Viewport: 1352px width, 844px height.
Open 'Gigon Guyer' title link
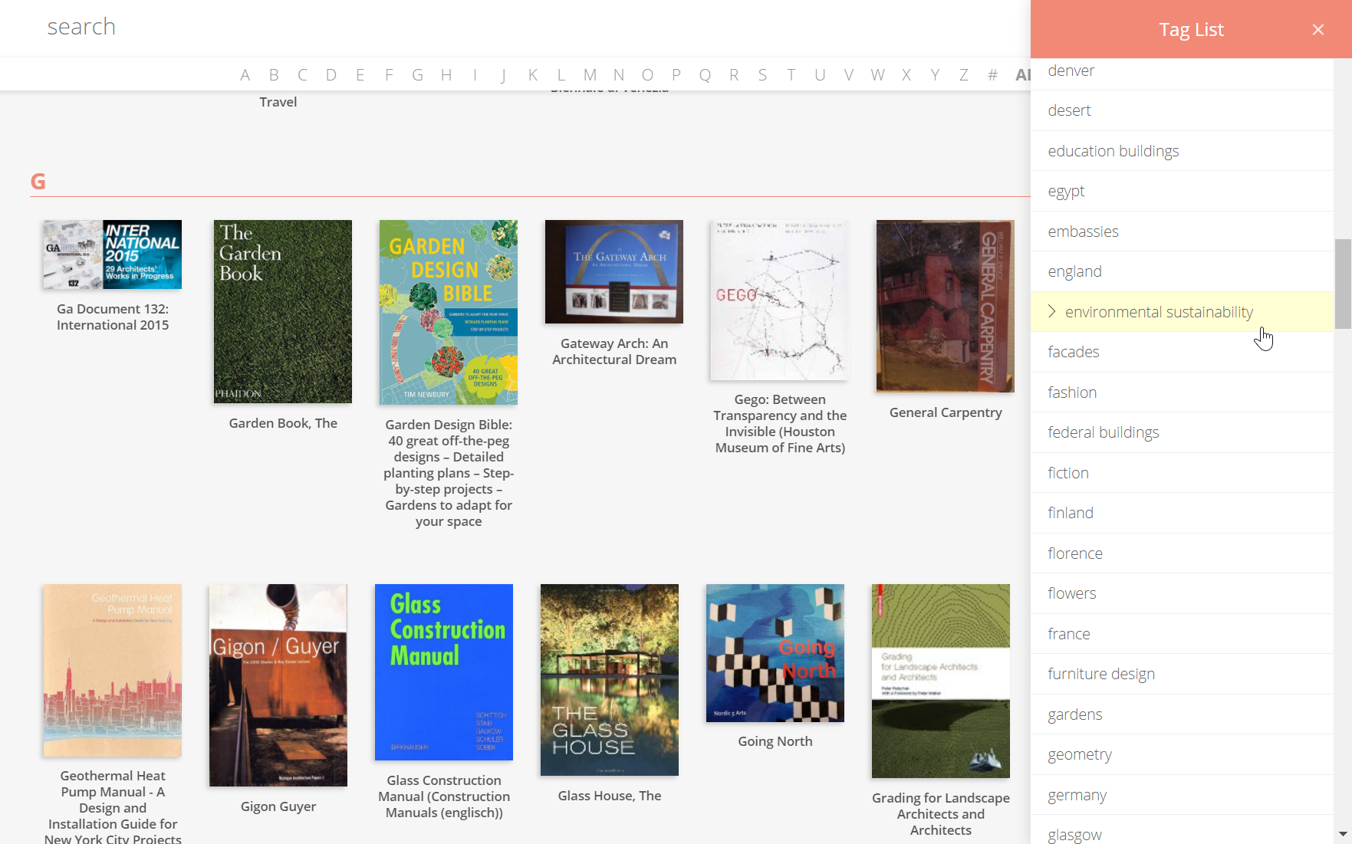278,806
